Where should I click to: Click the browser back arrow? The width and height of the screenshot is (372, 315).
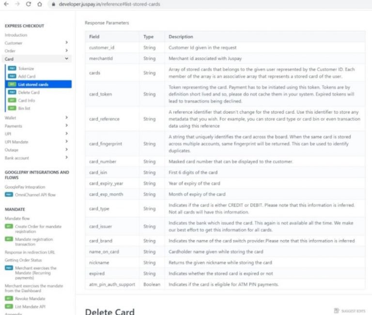[x=6, y=4]
